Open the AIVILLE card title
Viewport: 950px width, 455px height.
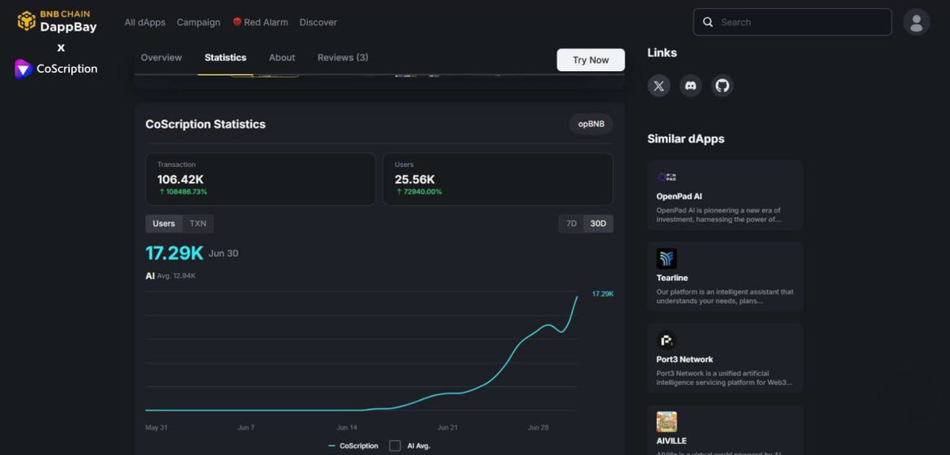[671, 441]
